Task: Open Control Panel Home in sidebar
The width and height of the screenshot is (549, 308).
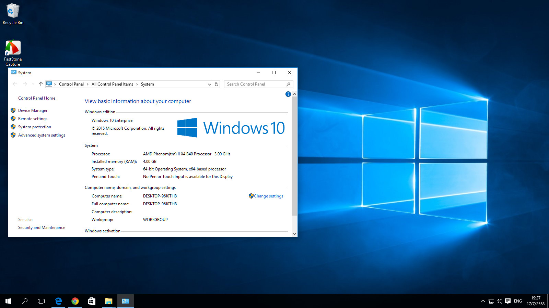Action: pyautogui.click(x=37, y=98)
